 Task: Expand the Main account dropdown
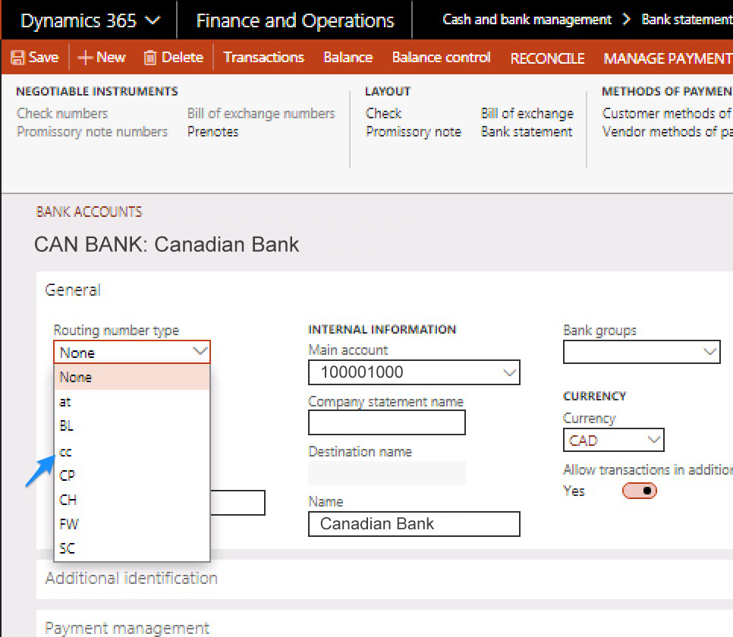coord(509,372)
